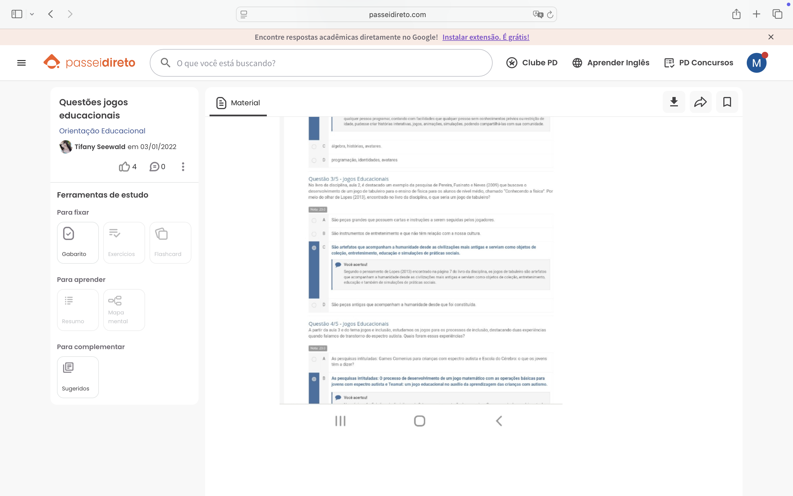Open the hamburger main menu
Viewport: 793px width, 496px height.
(x=21, y=63)
